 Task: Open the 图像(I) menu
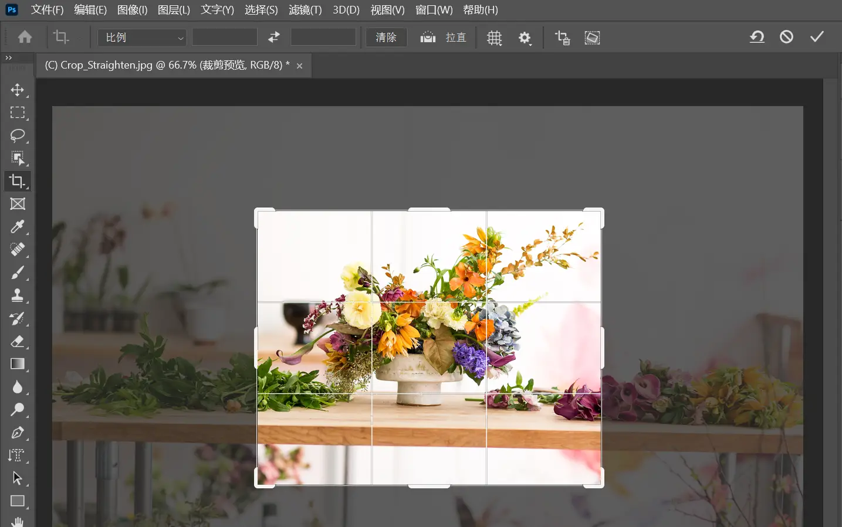coord(132,10)
